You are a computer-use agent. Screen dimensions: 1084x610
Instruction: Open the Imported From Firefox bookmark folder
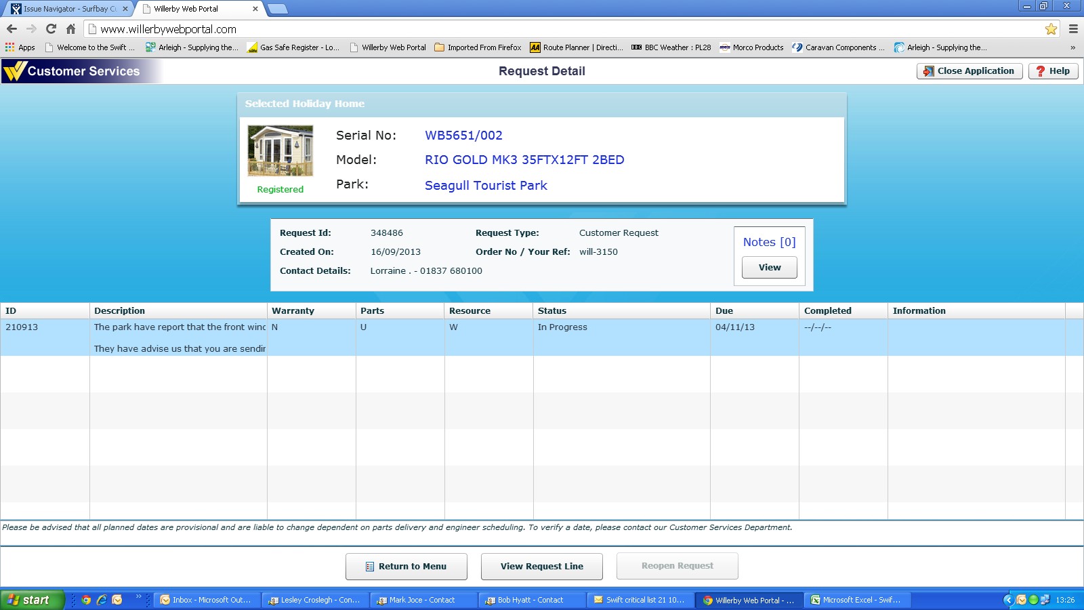coord(478,47)
